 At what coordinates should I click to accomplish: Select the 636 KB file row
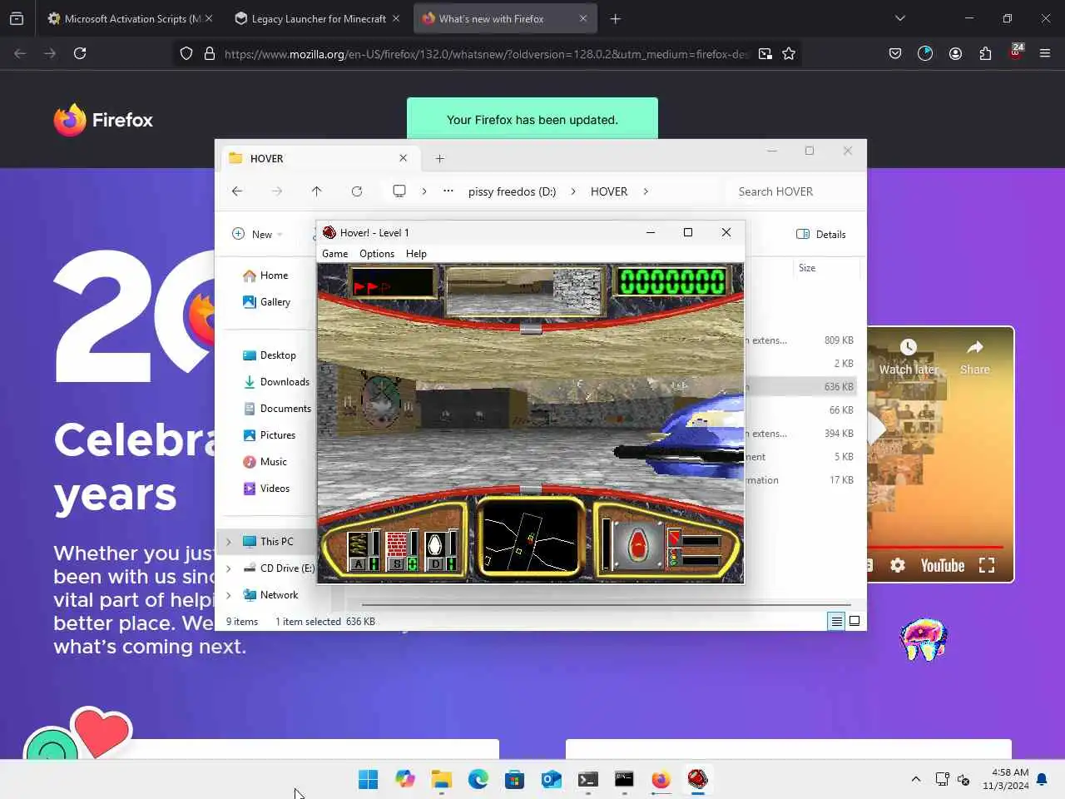click(x=800, y=387)
